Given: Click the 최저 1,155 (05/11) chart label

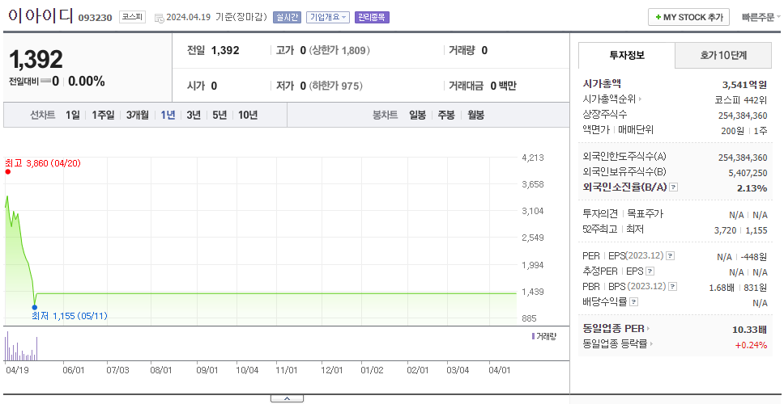Looking at the screenshot, I should (70, 316).
